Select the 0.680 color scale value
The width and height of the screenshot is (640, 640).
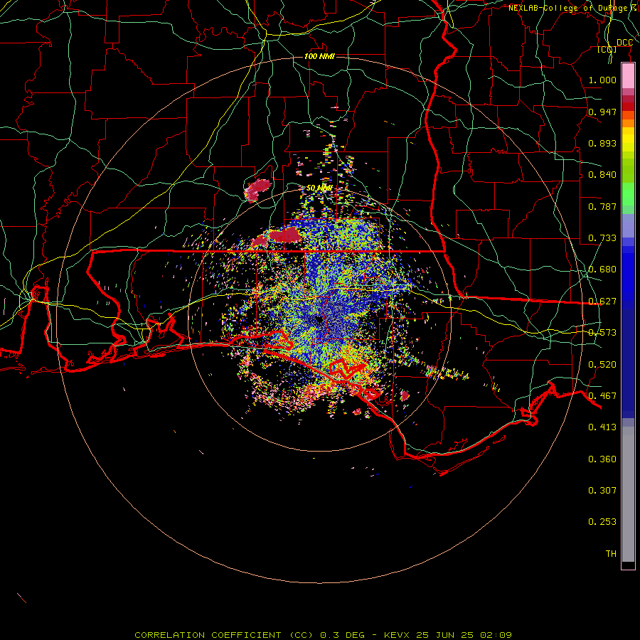[x=602, y=270]
